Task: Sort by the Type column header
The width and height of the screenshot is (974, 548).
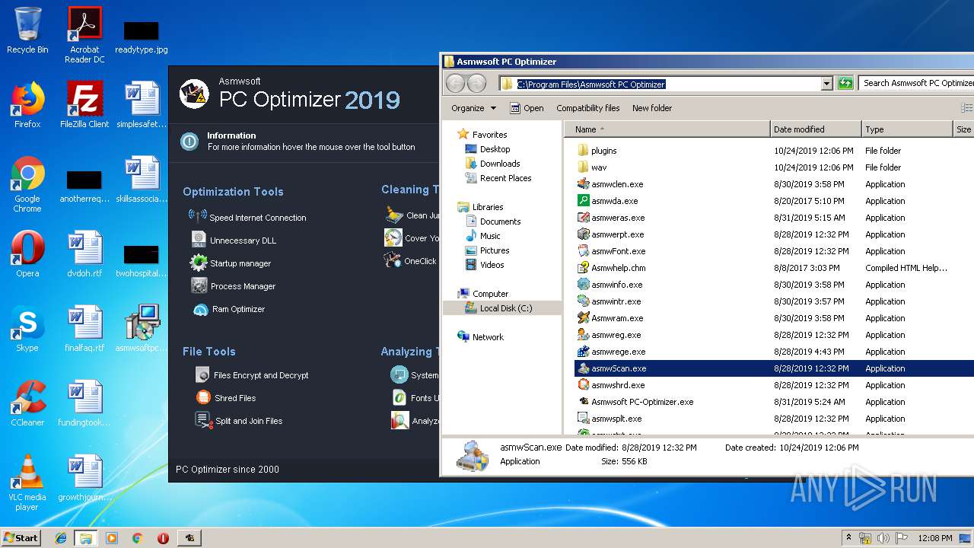Action: coord(907,129)
